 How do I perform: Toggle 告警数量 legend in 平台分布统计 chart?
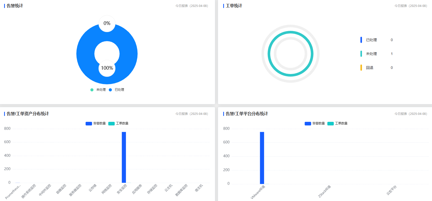pyautogui.click(x=315, y=123)
